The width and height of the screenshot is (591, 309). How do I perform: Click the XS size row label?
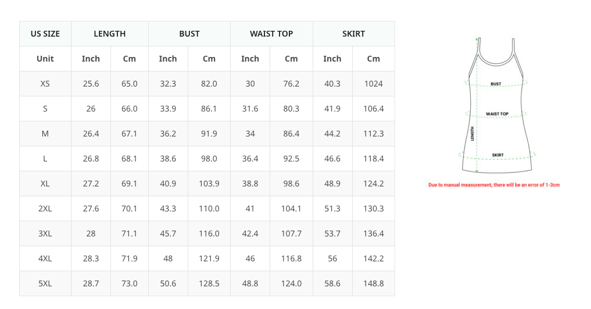click(x=45, y=84)
